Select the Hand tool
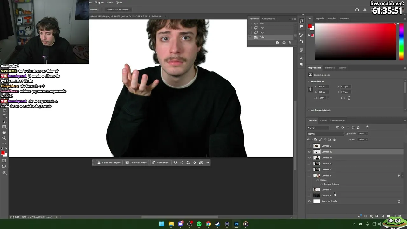The width and height of the screenshot is (407, 229). click(4, 132)
